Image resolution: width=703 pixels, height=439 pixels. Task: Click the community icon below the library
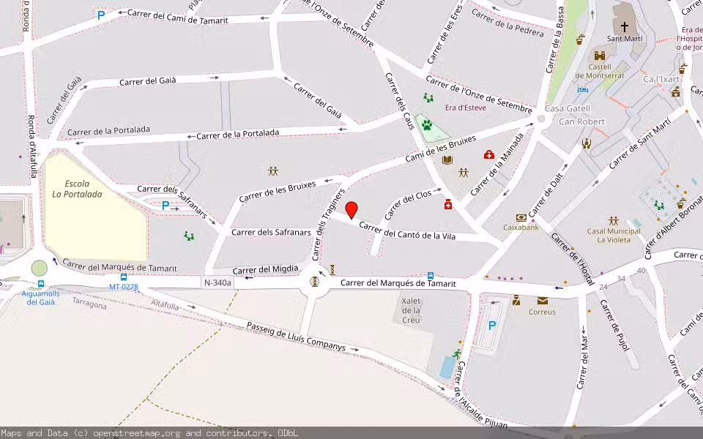coord(464,173)
